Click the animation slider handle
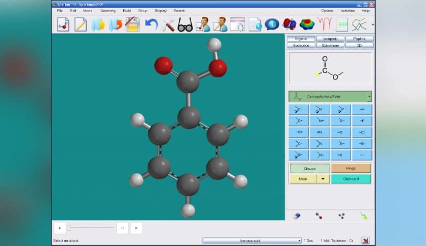 tap(69, 228)
